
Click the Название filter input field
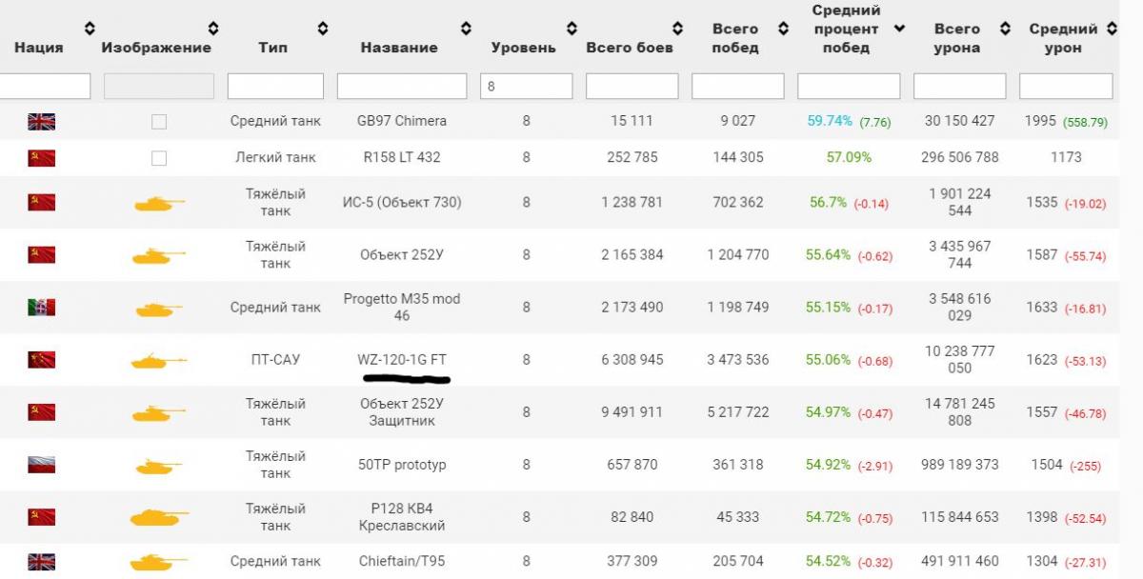pyautogui.click(x=401, y=87)
